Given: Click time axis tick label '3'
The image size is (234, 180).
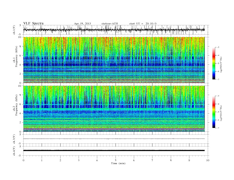Looking at the screenshot, I should [x=79, y=160].
